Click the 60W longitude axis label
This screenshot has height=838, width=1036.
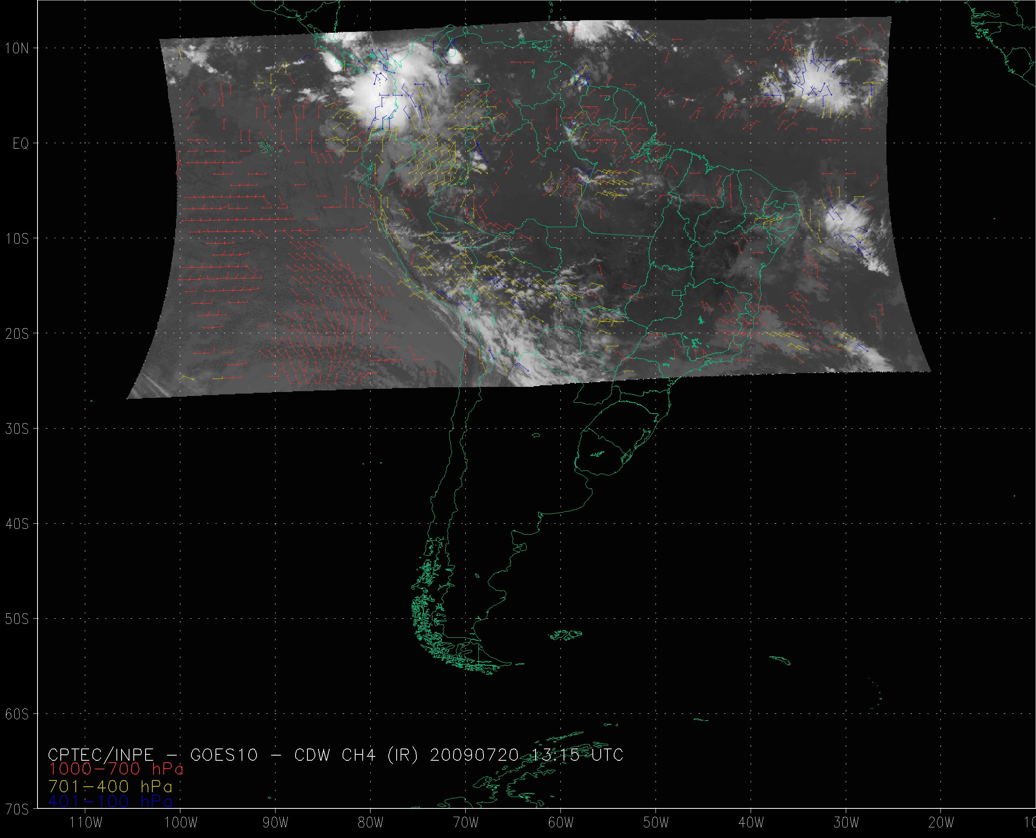[561, 823]
